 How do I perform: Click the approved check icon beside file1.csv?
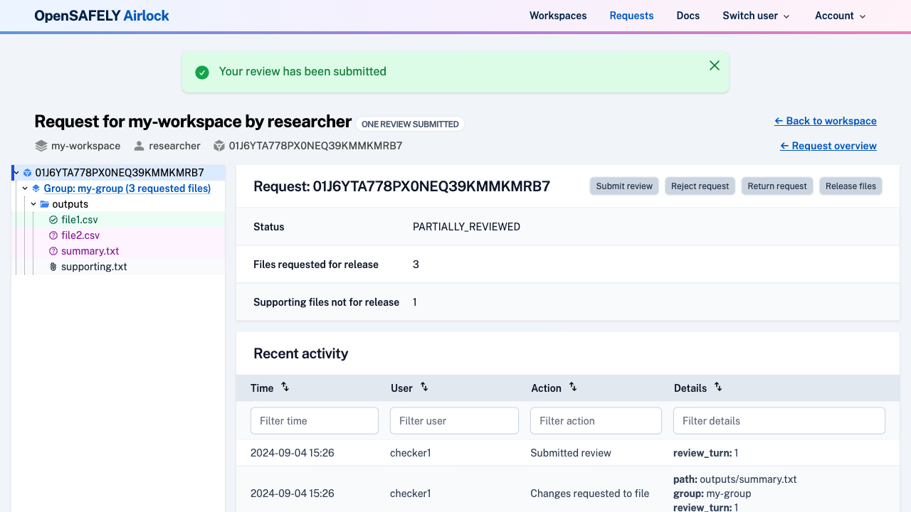[x=53, y=220]
